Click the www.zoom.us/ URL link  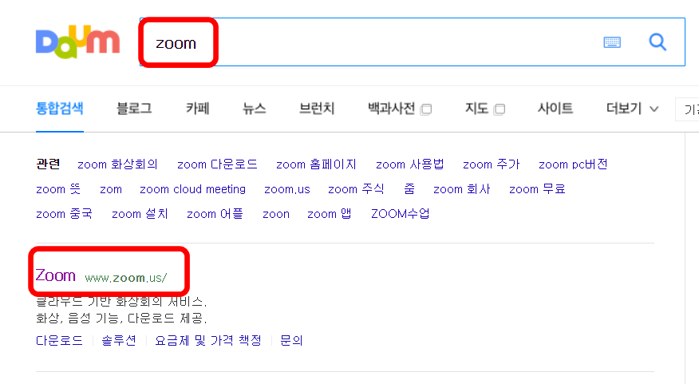tap(126, 278)
